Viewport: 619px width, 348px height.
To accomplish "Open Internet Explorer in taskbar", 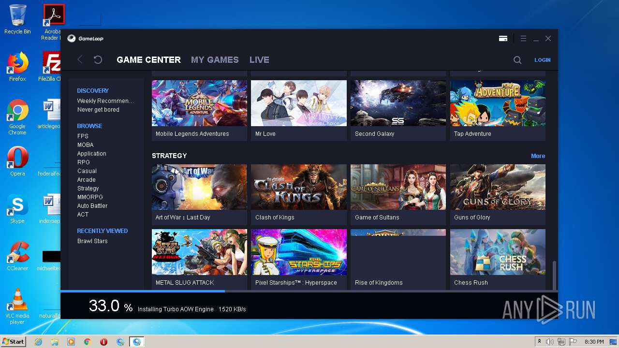I will pyautogui.click(x=39, y=342).
